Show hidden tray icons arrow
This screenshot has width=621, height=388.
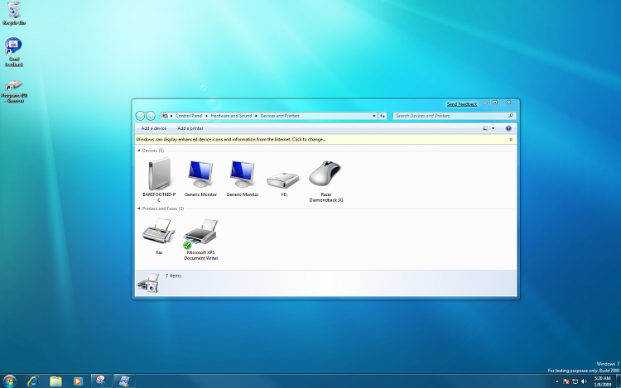[557, 381]
